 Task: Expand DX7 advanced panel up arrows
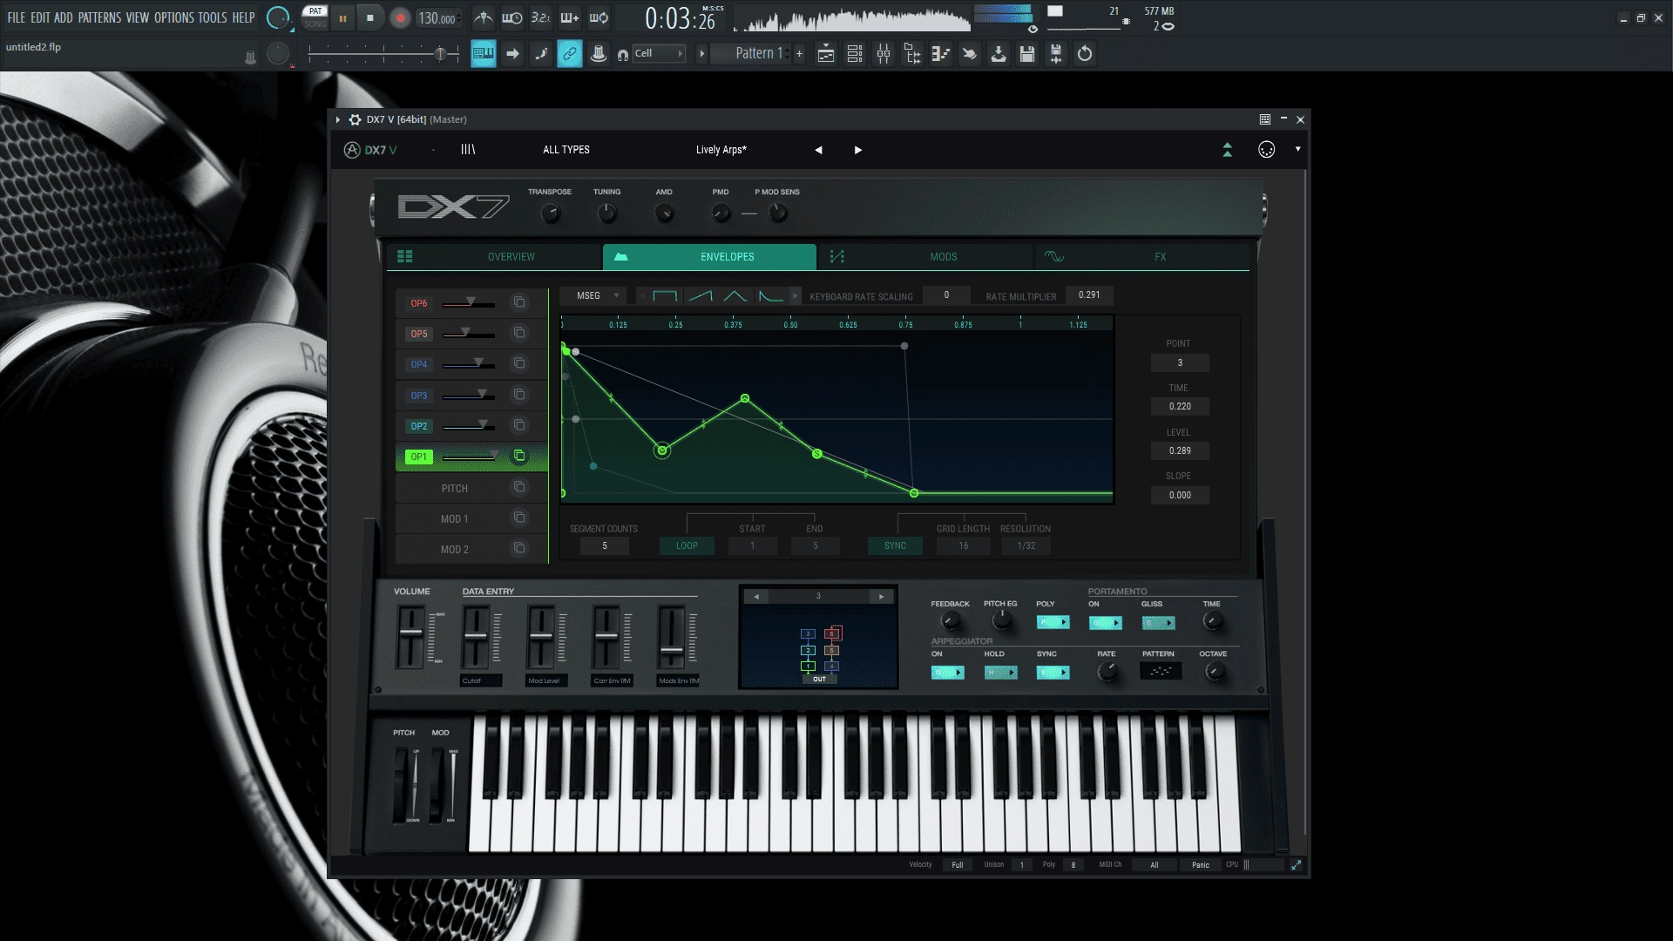tap(1228, 150)
